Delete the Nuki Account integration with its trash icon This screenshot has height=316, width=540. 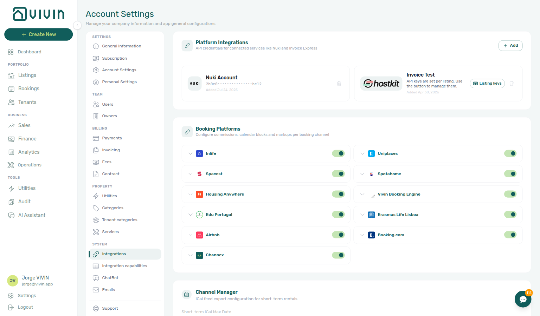click(339, 84)
